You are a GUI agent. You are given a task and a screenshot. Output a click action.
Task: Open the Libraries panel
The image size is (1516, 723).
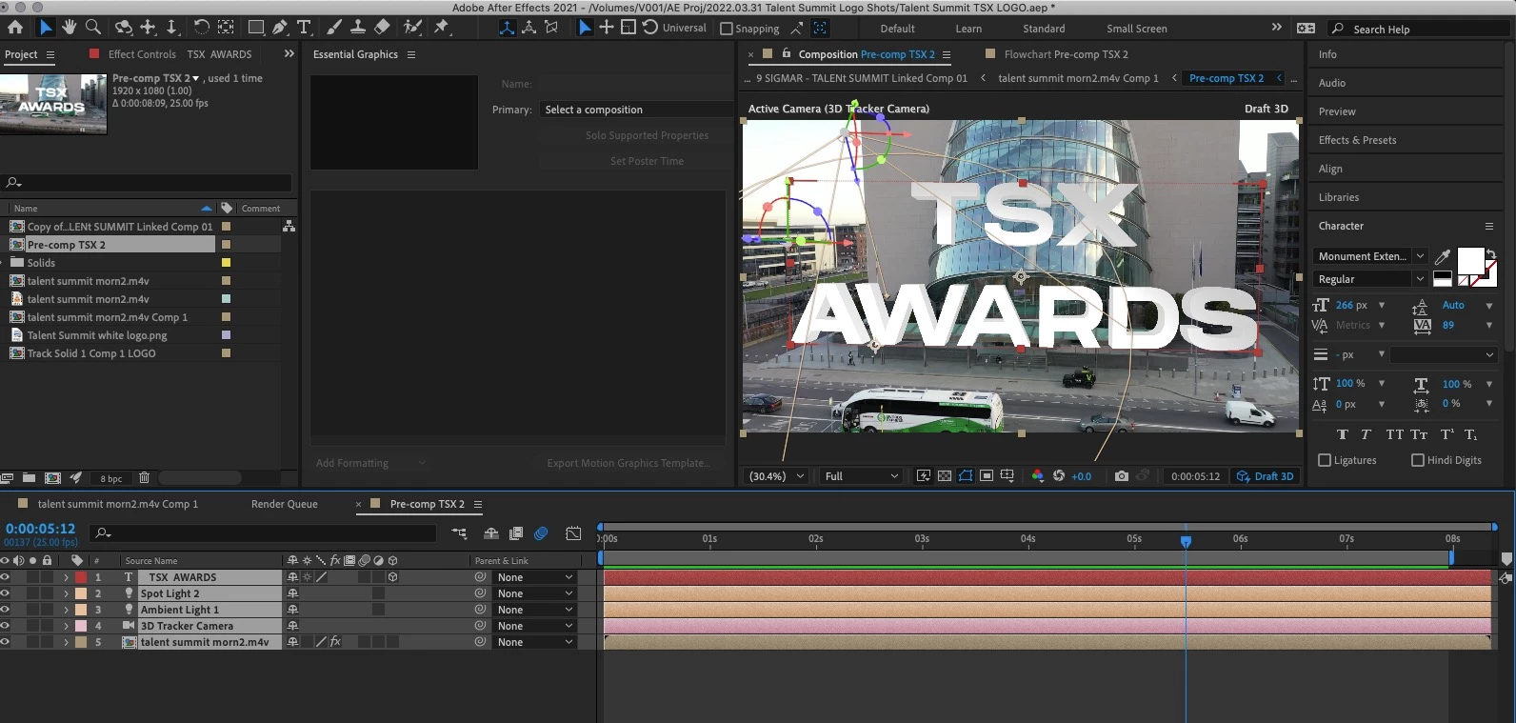tap(1338, 197)
